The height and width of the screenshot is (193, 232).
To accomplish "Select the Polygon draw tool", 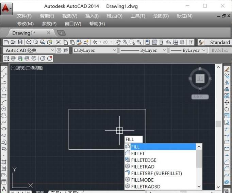I will [x=4, y=89].
